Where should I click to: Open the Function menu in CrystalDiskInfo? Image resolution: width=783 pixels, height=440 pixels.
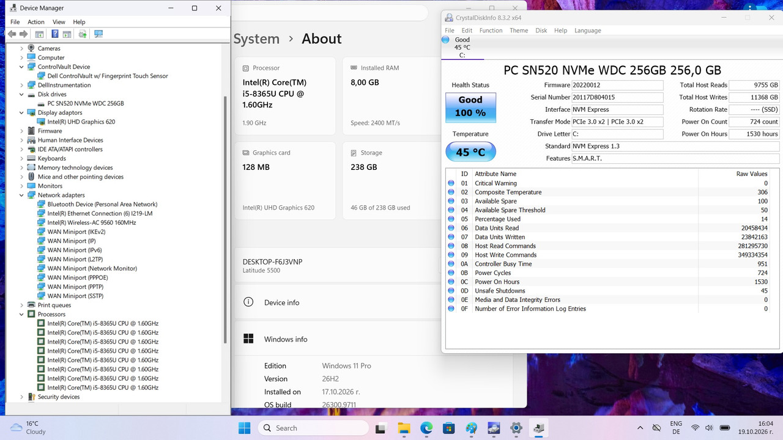pos(491,31)
